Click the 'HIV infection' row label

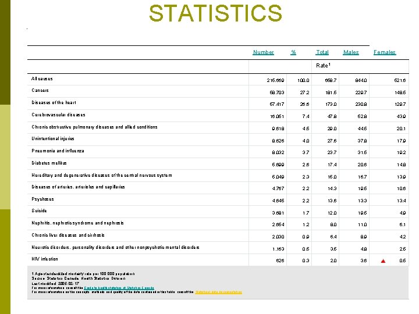point(45,259)
